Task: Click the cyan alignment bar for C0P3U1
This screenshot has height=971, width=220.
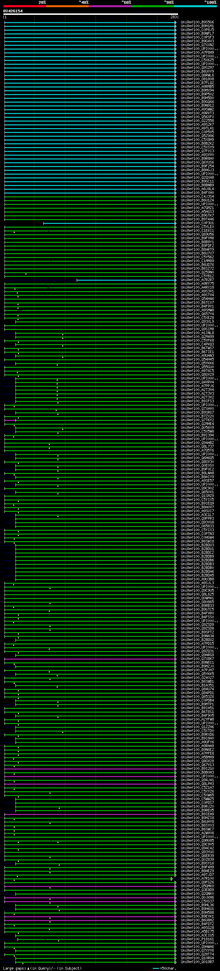Action: pyautogui.click(x=109, y=223)
